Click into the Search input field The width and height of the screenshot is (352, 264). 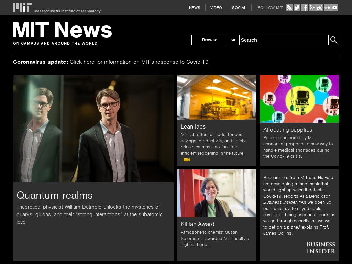click(284, 40)
